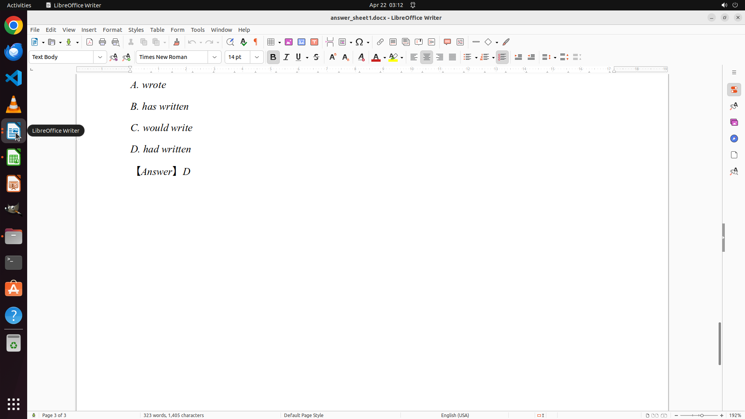
Task: Adjust the zoom slider in status bar
Action: [702, 415]
